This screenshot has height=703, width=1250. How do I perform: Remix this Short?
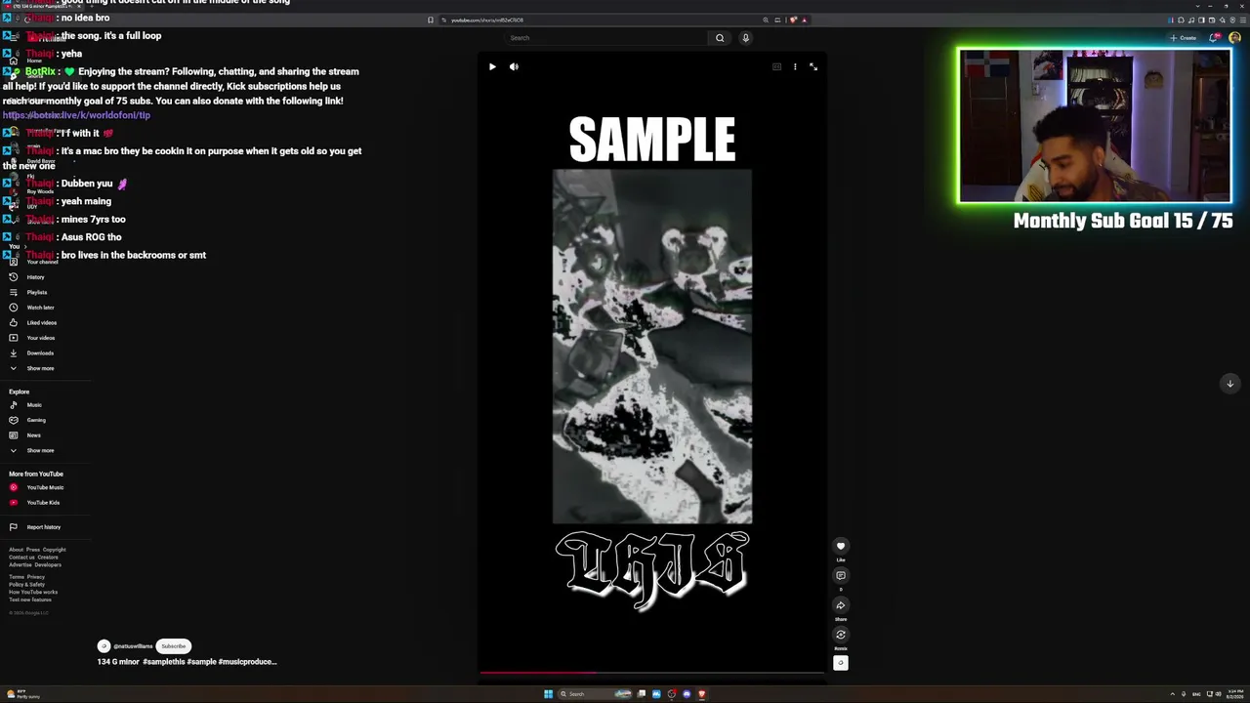pos(840,635)
